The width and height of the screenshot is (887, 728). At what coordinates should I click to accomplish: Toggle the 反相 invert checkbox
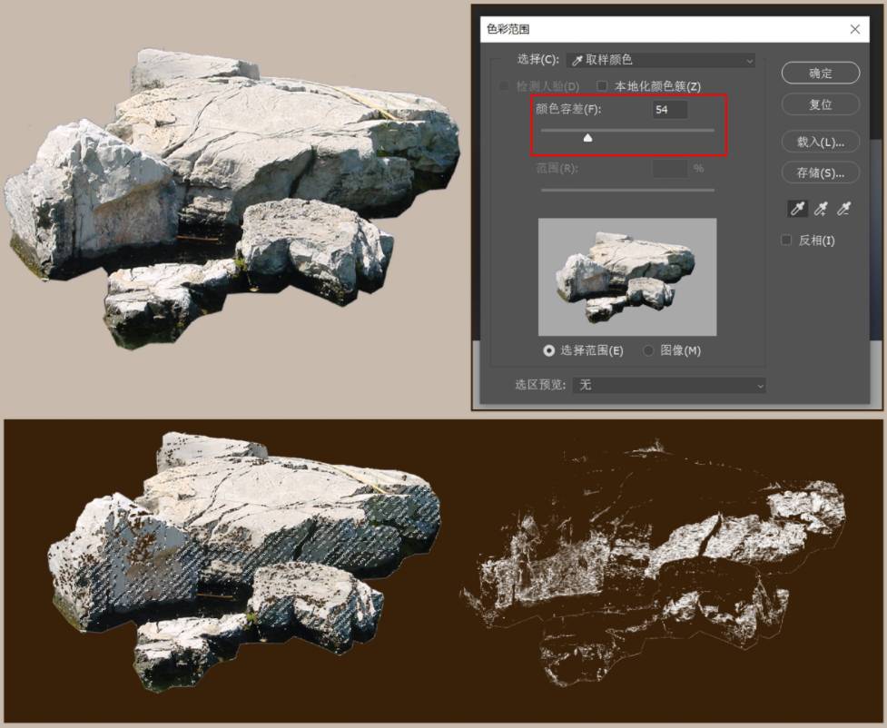pyautogui.click(x=787, y=241)
